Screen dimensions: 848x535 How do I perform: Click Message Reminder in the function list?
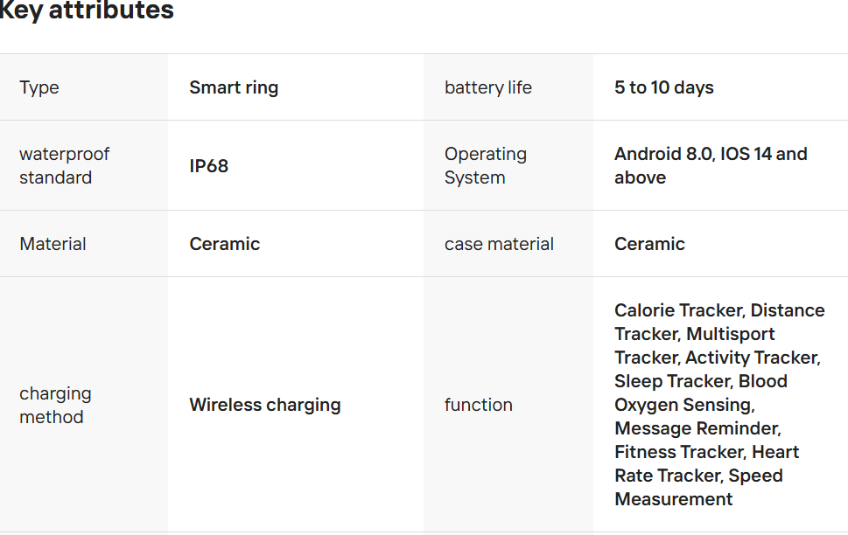pos(697,428)
